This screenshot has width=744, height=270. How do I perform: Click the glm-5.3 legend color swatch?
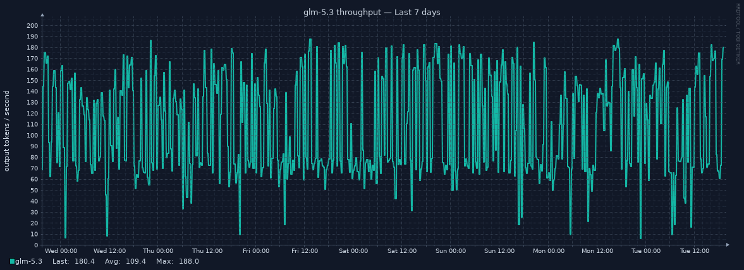(x=13, y=261)
